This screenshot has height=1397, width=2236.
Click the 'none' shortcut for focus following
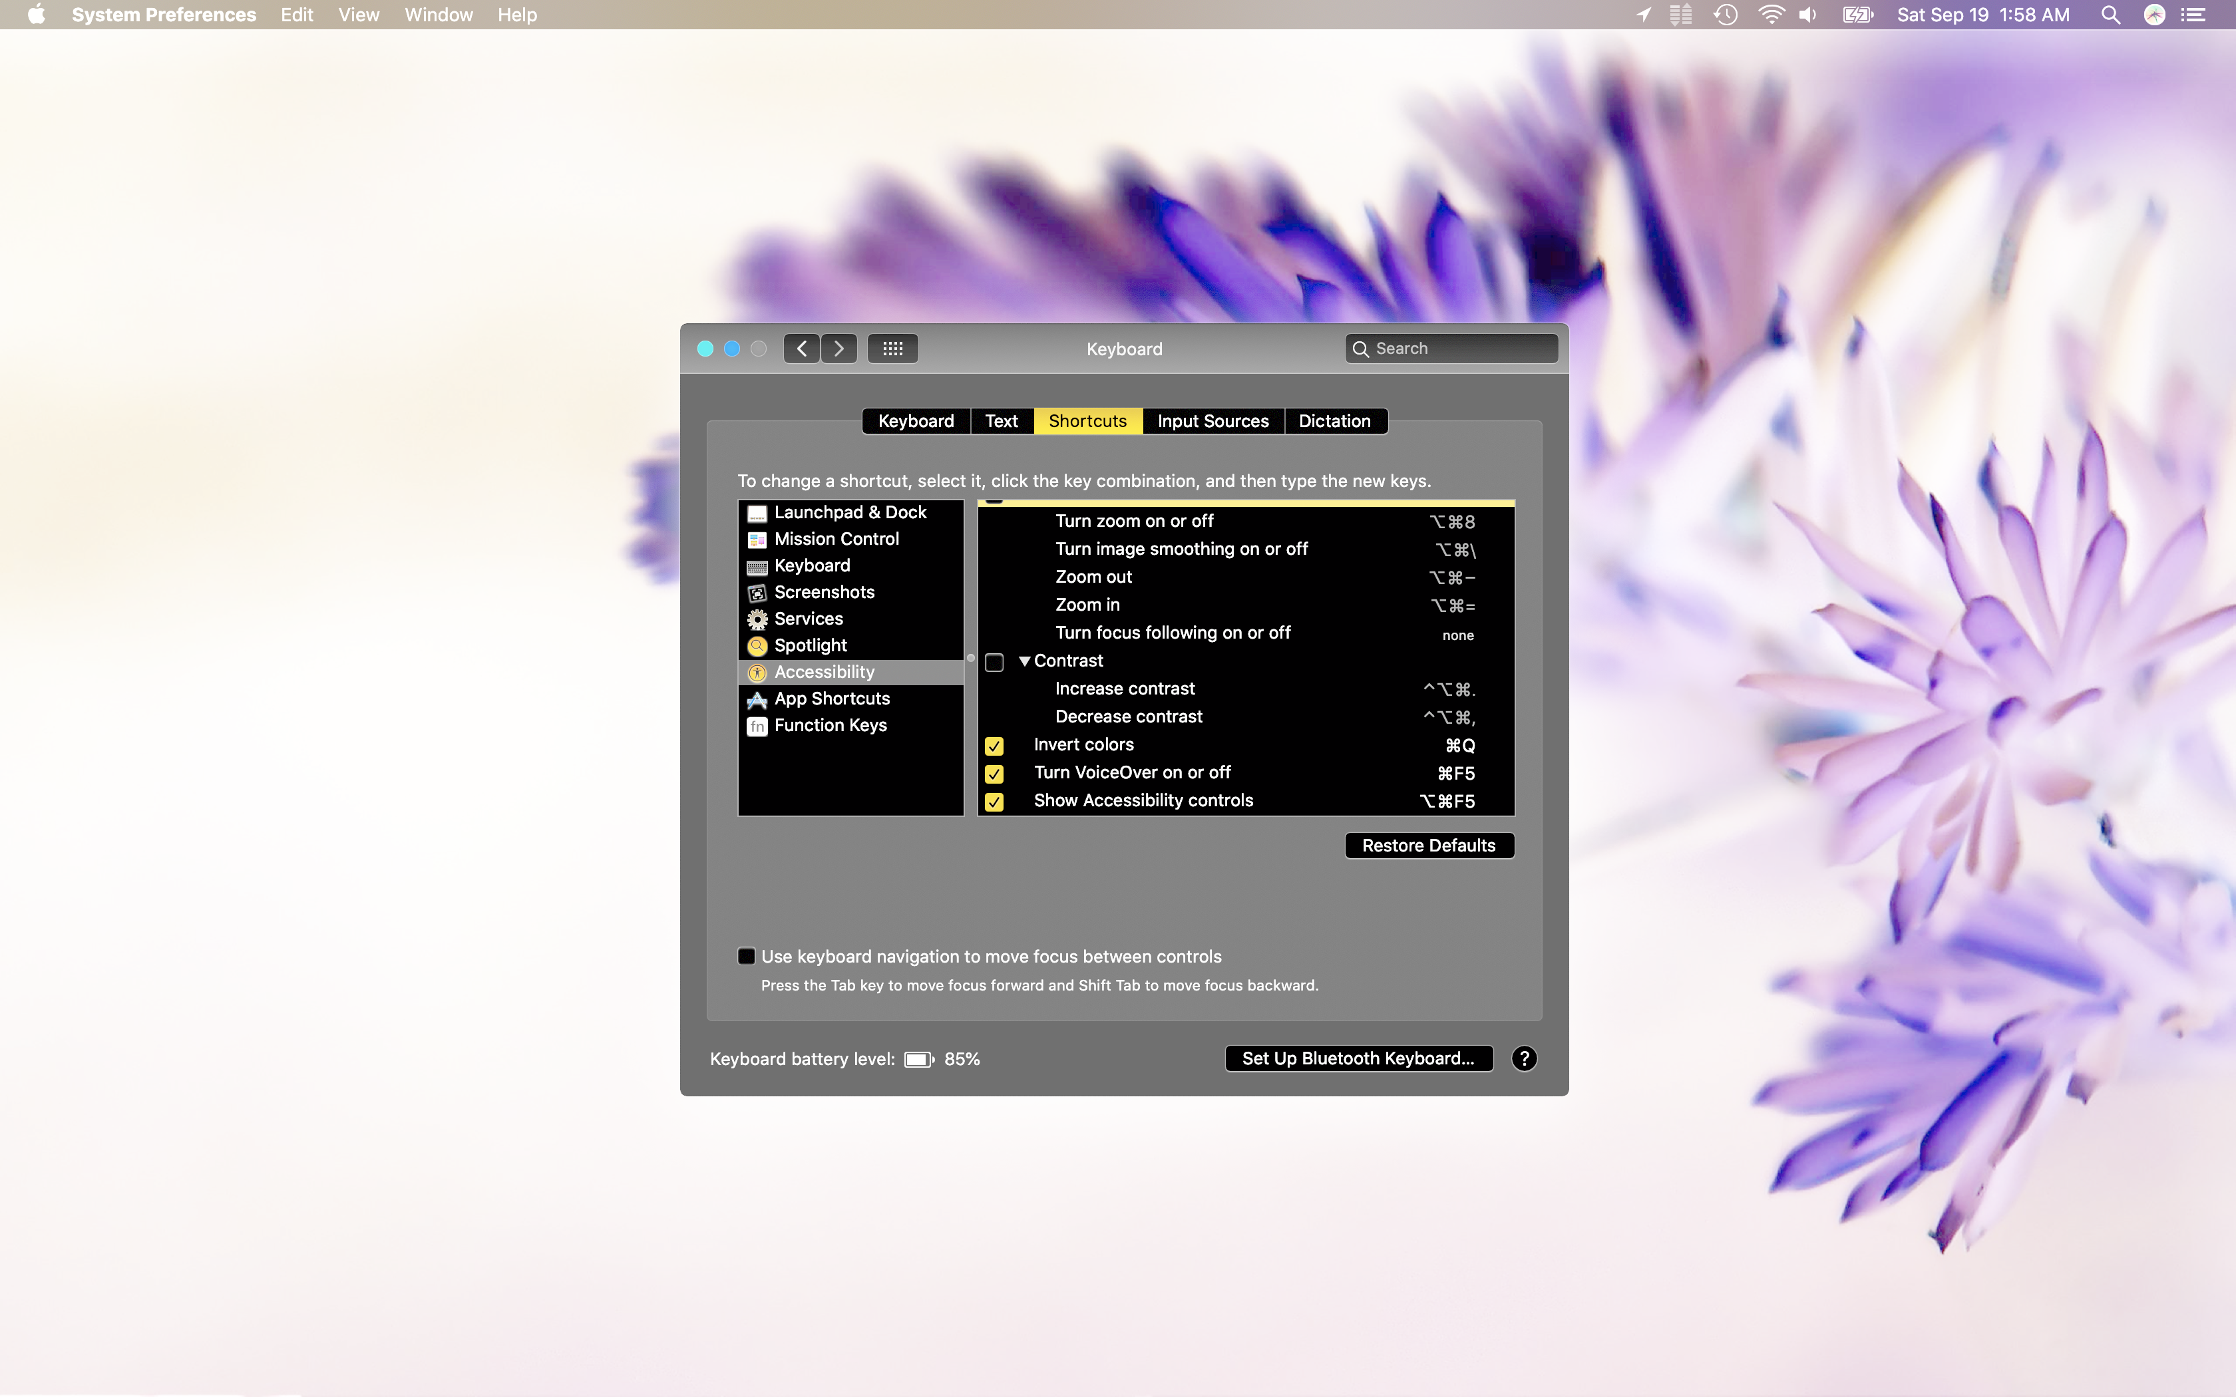(x=1458, y=635)
